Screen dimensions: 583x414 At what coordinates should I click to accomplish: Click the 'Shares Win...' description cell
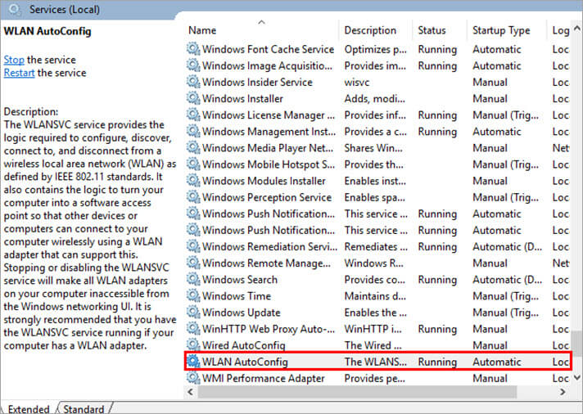click(x=373, y=148)
